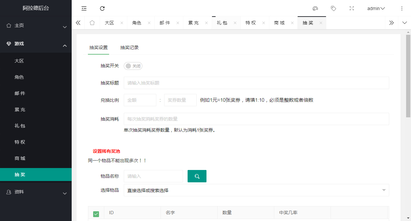Screen dimensions: 411x221
Task: Click the refresh icon in the top bar
Action: click(102, 8)
